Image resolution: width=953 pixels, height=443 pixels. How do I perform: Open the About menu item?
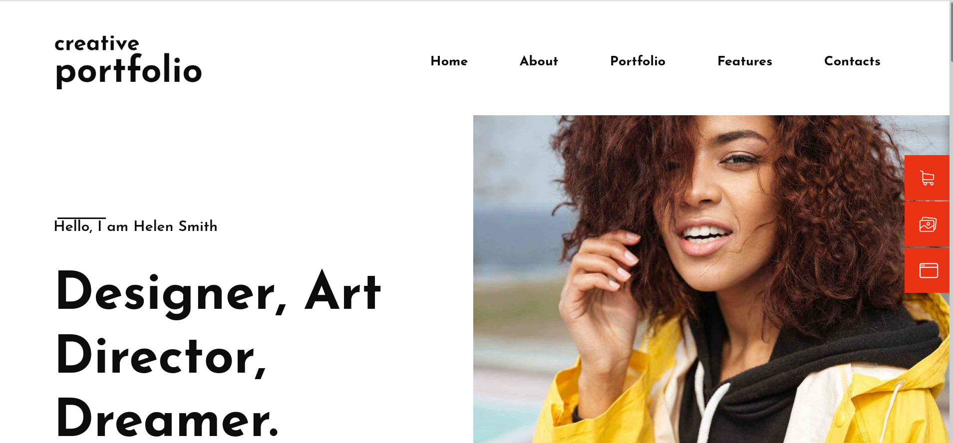[539, 61]
